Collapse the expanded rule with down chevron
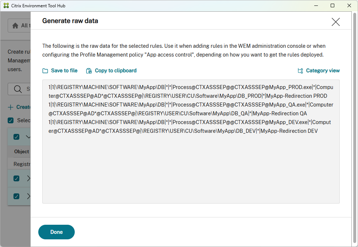The width and height of the screenshot is (358, 247). pos(28,137)
